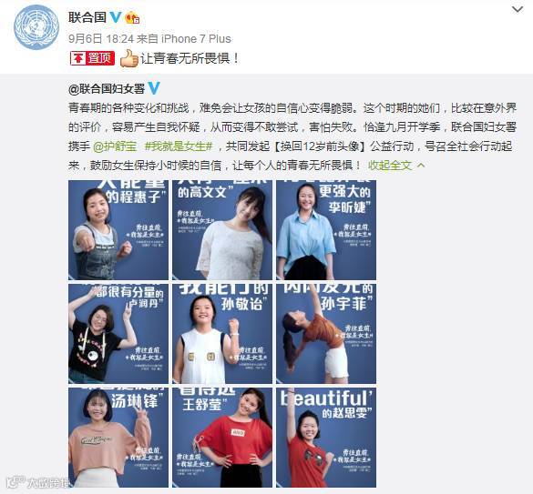Open the 程惠子 poster thumbnail
The height and width of the screenshot is (494, 533).
118,230
